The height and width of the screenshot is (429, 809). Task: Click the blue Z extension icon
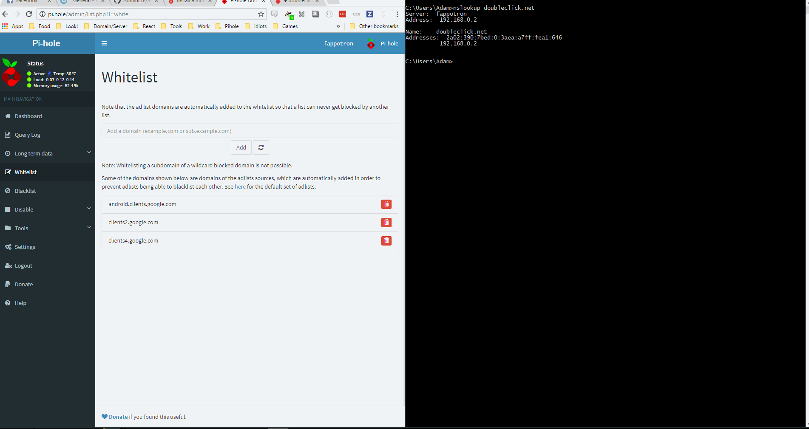(x=370, y=14)
